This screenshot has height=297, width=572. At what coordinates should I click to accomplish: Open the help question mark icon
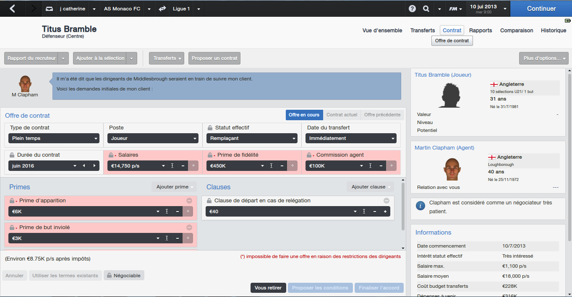(413, 8)
